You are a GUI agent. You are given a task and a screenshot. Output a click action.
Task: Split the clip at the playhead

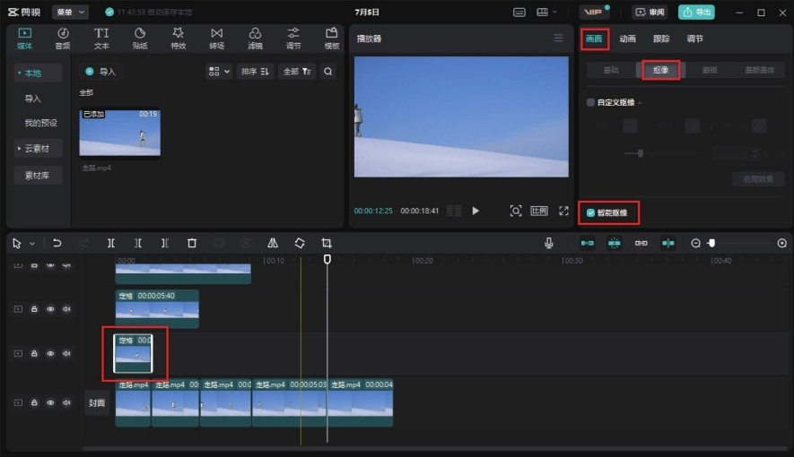click(111, 243)
